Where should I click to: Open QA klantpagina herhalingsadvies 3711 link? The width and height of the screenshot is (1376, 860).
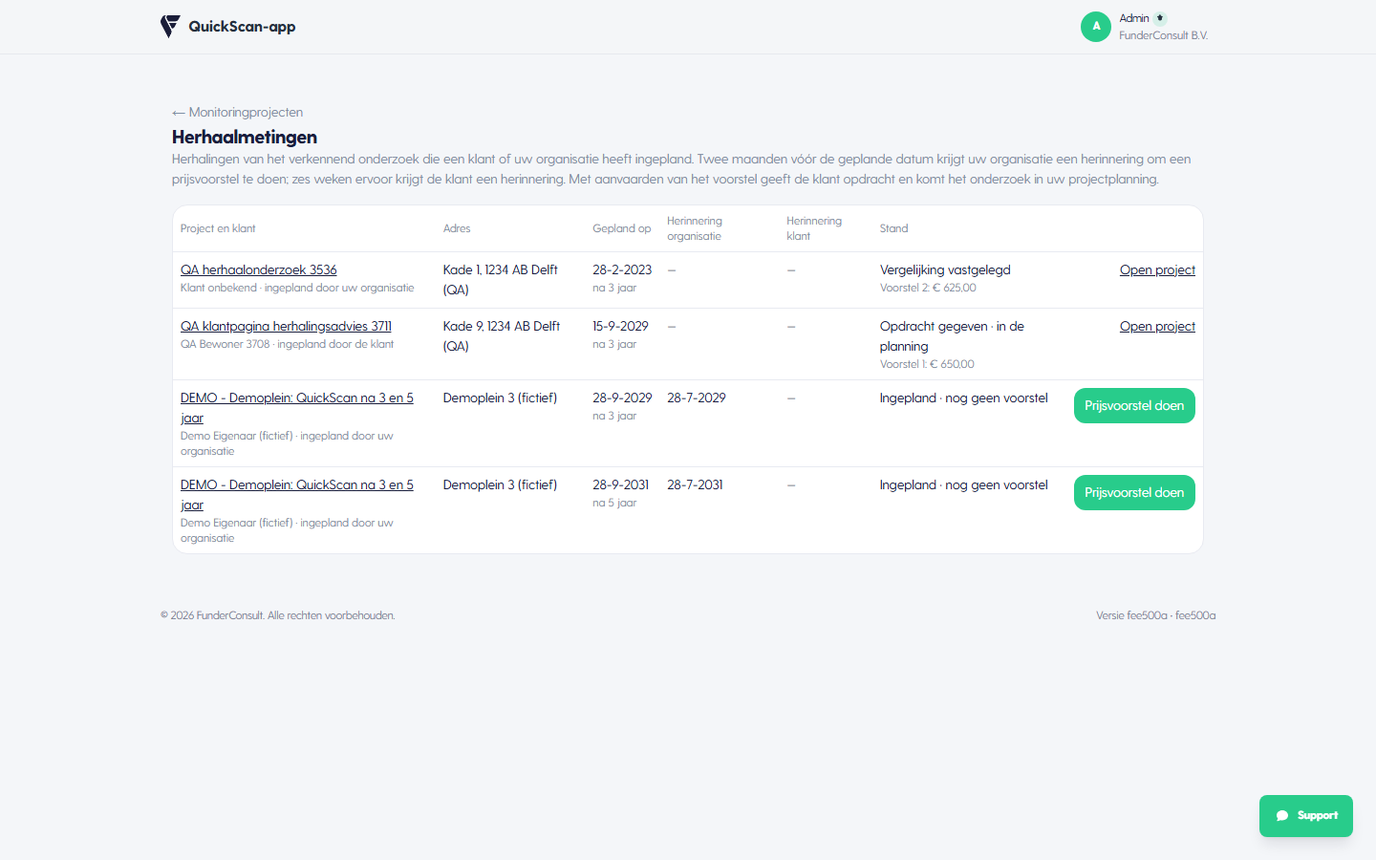point(286,326)
